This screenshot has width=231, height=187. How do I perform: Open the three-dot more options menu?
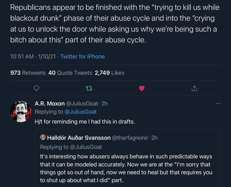click(x=217, y=103)
